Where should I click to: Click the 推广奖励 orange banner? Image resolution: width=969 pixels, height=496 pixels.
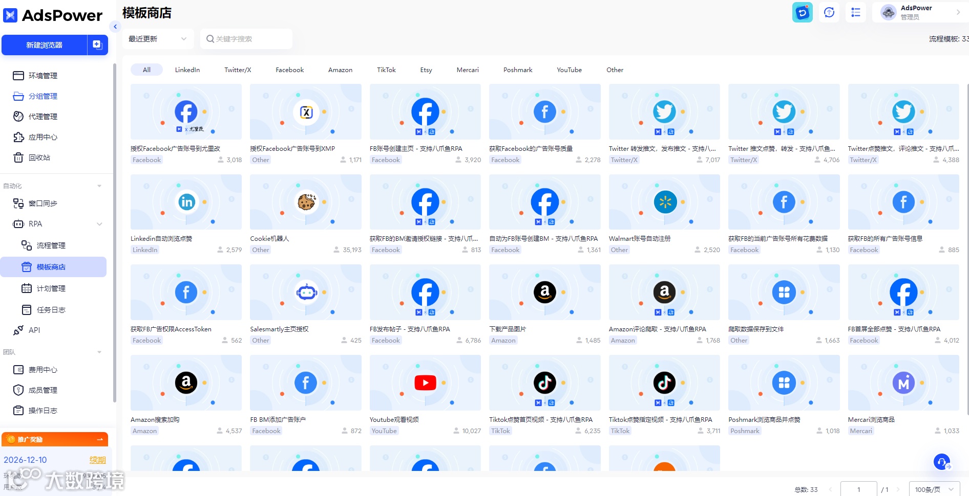[x=55, y=439]
